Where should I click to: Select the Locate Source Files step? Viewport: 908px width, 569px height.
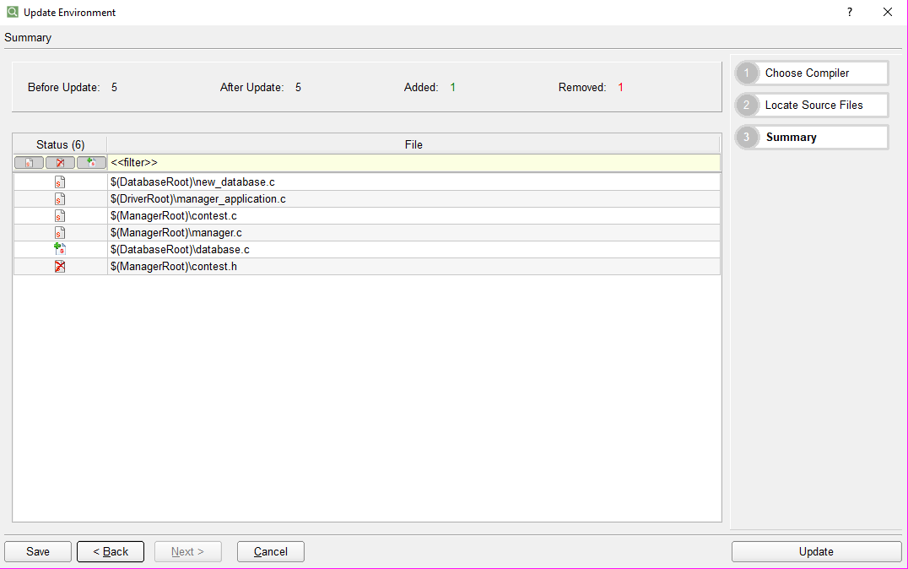[x=810, y=105]
